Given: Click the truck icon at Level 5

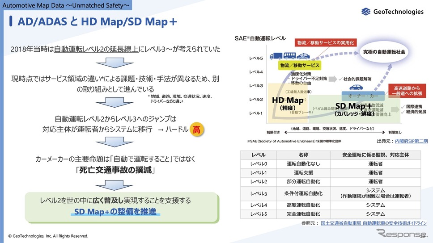Looking at the screenshot, I should click(x=276, y=56).
